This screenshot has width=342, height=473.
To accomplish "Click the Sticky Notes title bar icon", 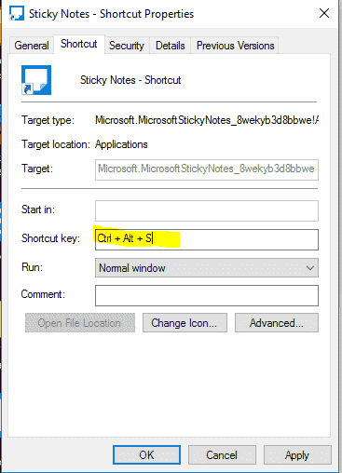I will (x=17, y=14).
